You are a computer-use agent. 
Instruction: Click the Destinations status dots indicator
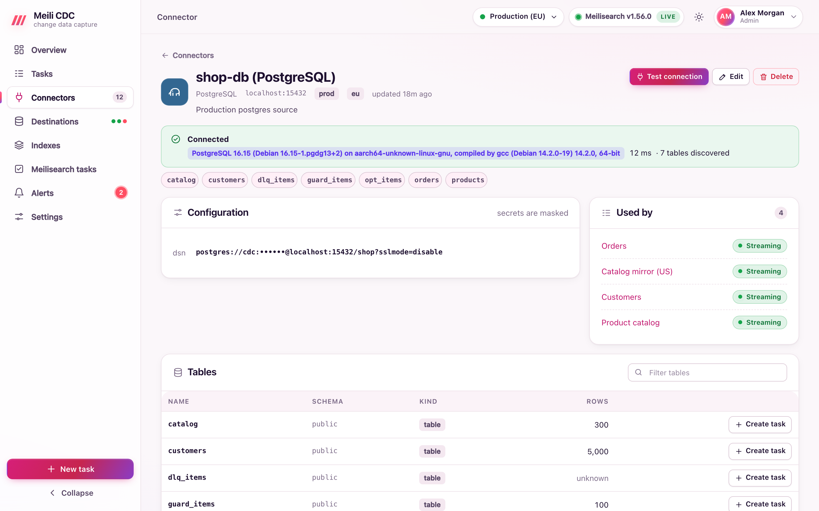pos(119,121)
